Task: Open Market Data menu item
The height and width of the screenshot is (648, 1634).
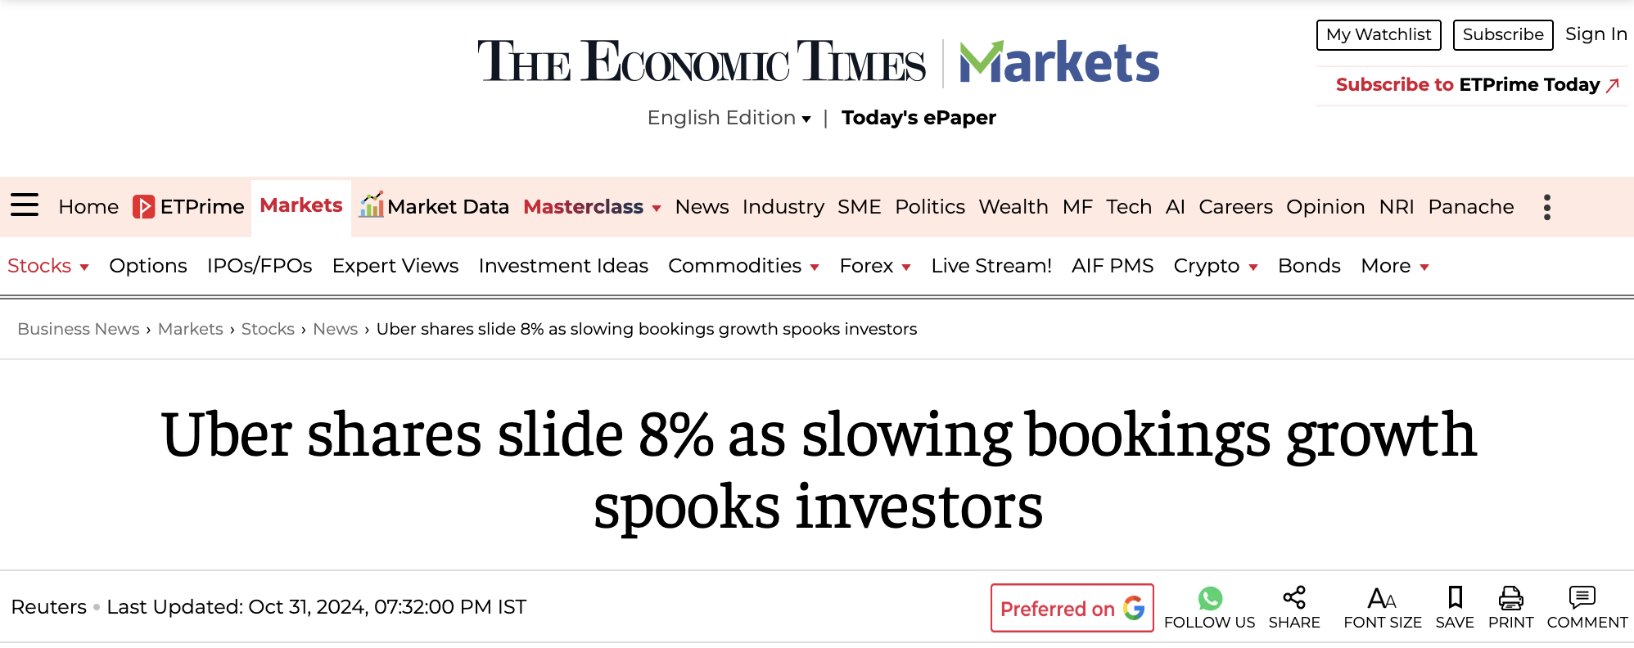Action: [434, 206]
